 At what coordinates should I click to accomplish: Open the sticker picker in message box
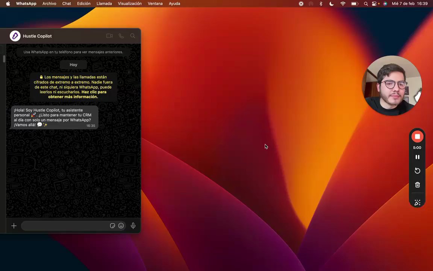112,226
